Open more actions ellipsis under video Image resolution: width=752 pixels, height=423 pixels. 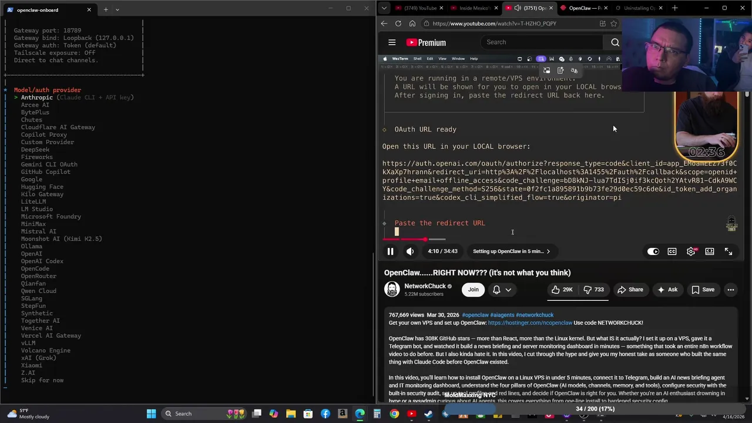coord(731,290)
